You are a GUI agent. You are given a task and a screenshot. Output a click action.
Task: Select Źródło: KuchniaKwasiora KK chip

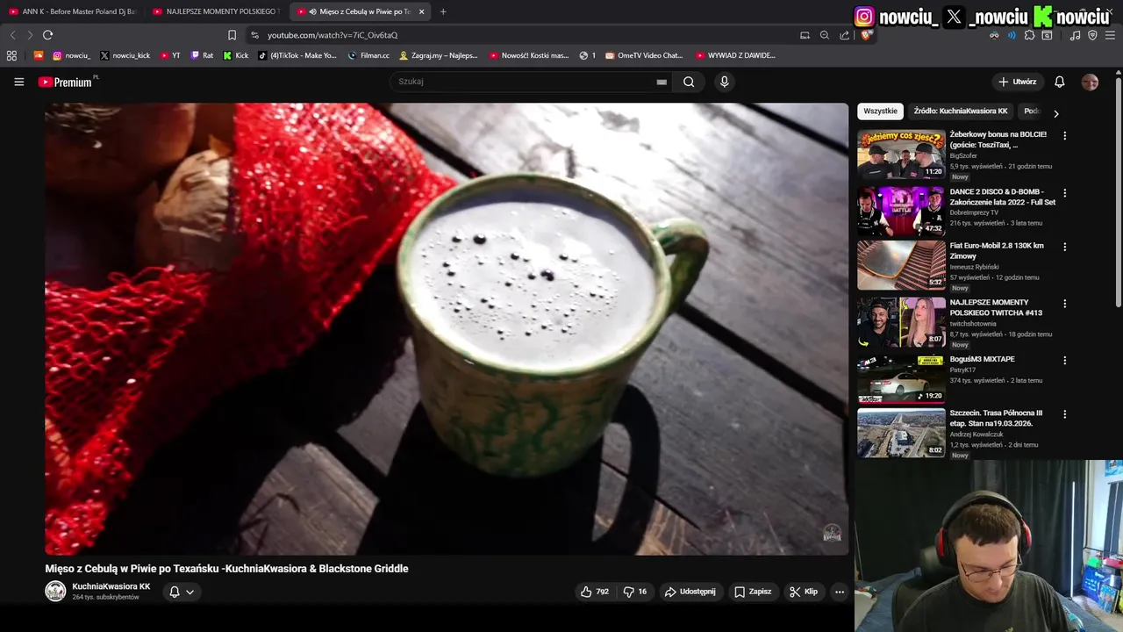point(961,111)
